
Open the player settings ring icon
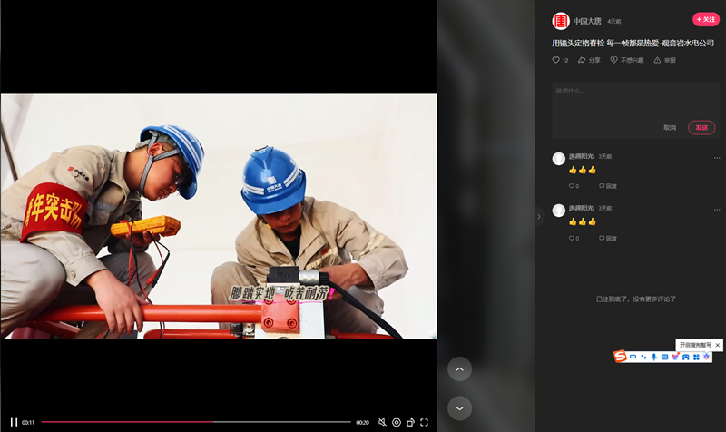click(x=397, y=422)
